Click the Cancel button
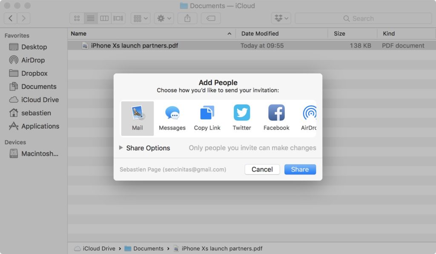 pyautogui.click(x=262, y=169)
